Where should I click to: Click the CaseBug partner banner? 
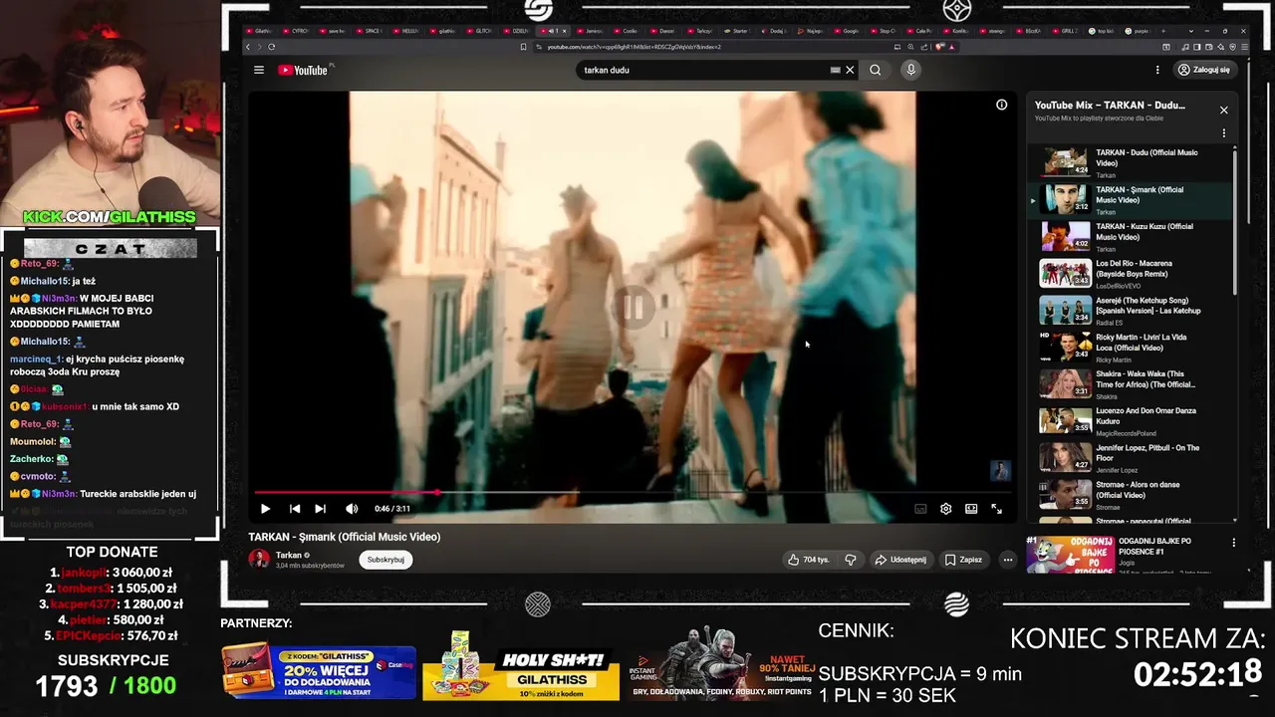[x=319, y=672]
